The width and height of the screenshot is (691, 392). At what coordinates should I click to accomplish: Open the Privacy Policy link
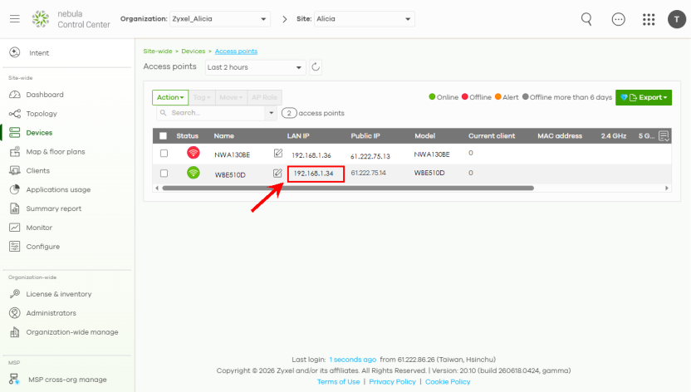pos(392,382)
